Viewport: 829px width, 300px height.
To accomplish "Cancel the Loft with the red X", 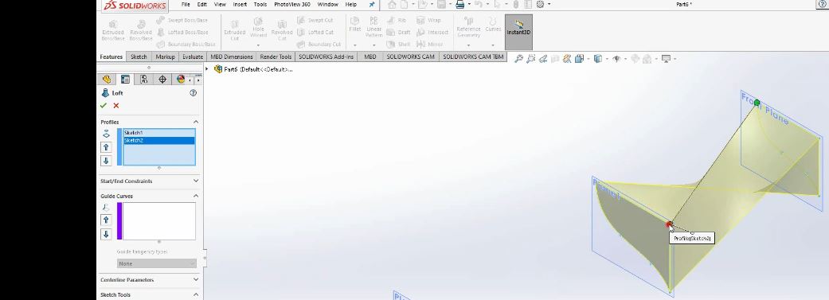I will [x=115, y=106].
